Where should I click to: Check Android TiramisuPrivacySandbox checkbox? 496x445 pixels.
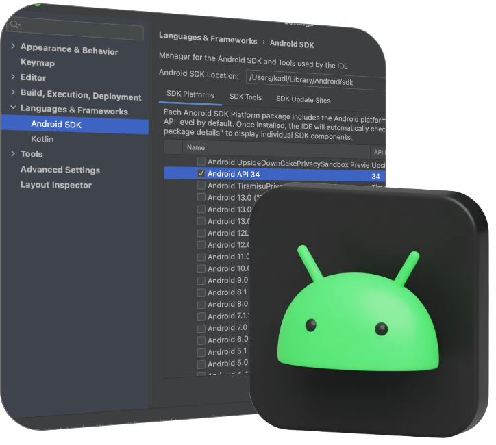click(x=201, y=186)
